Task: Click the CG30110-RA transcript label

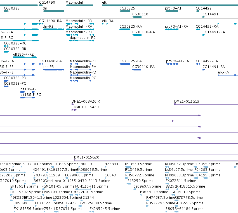Action: 143,32
